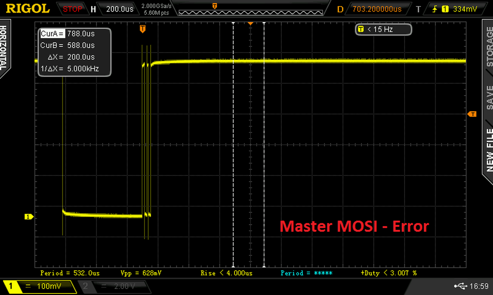Click the cyan Period = ***** measurement
Screen dimensions: 493x295
(307, 273)
